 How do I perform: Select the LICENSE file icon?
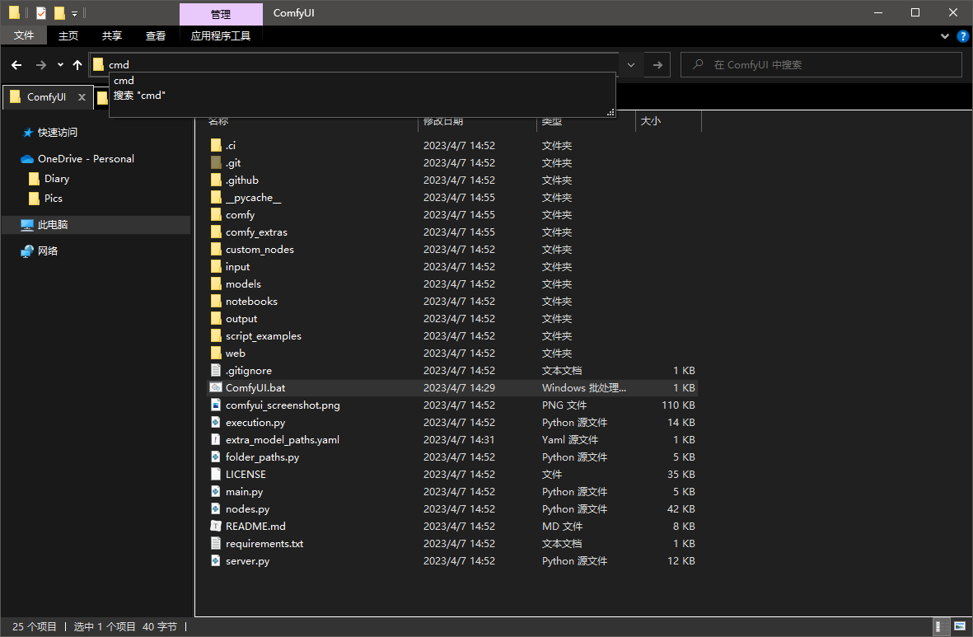coord(215,475)
